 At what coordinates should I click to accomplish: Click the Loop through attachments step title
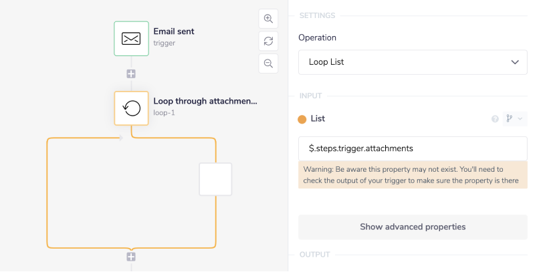pos(205,102)
